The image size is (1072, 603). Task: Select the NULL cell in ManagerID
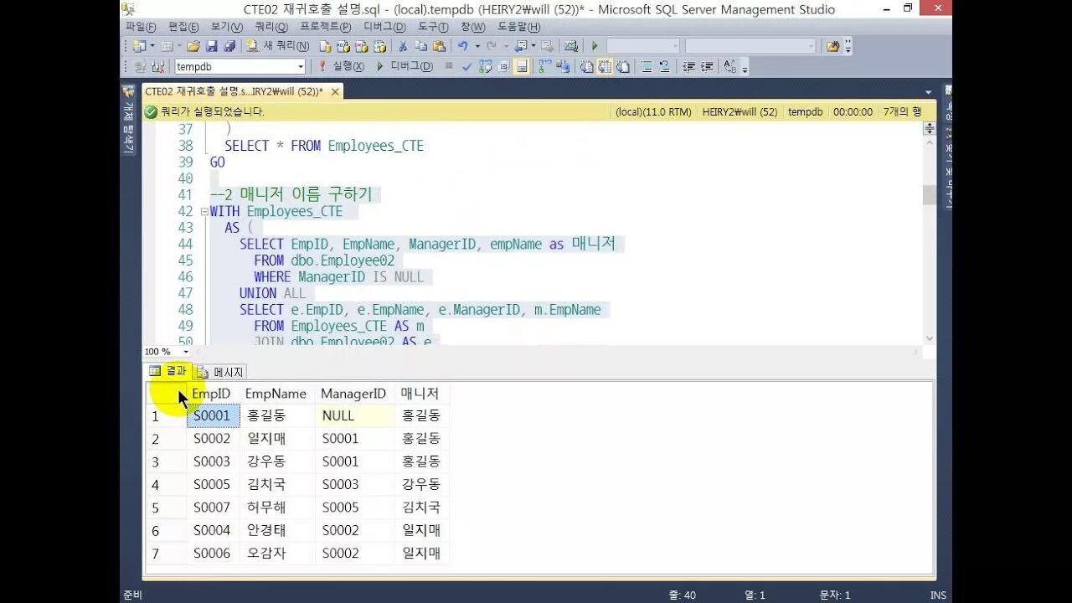354,415
